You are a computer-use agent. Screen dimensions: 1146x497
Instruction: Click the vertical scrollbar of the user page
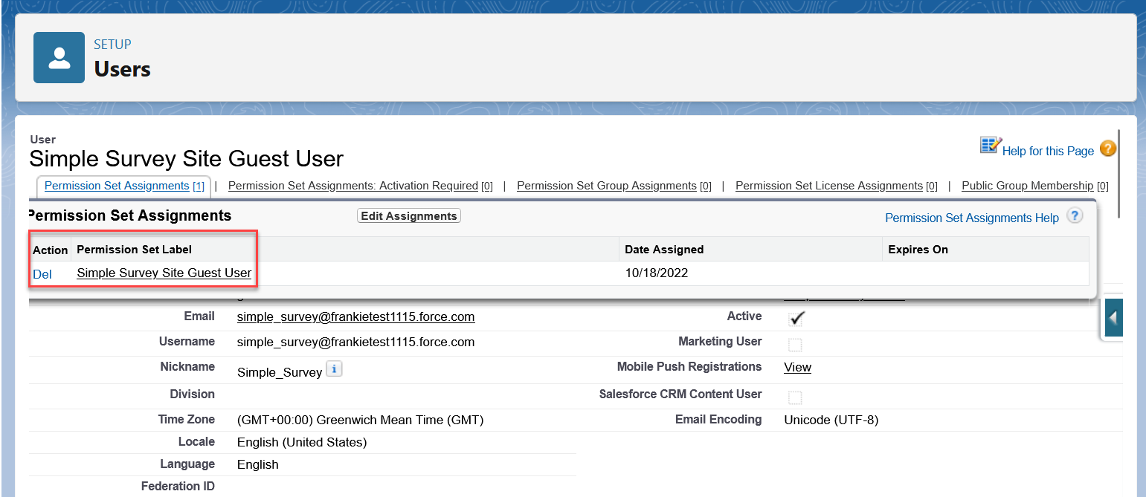pos(1119,173)
